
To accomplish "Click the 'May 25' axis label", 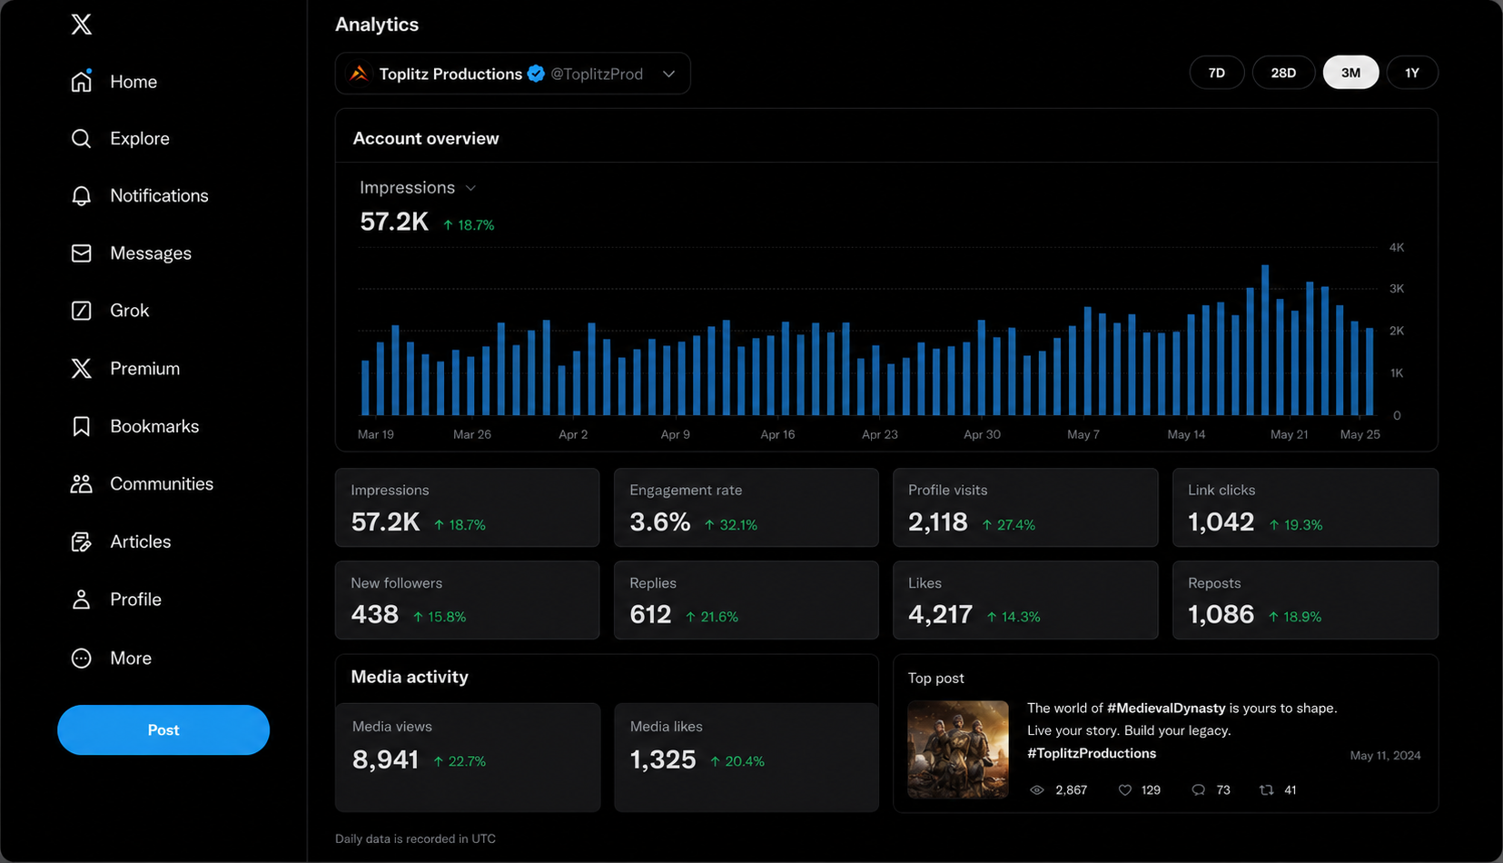I will click(x=1360, y=434).
